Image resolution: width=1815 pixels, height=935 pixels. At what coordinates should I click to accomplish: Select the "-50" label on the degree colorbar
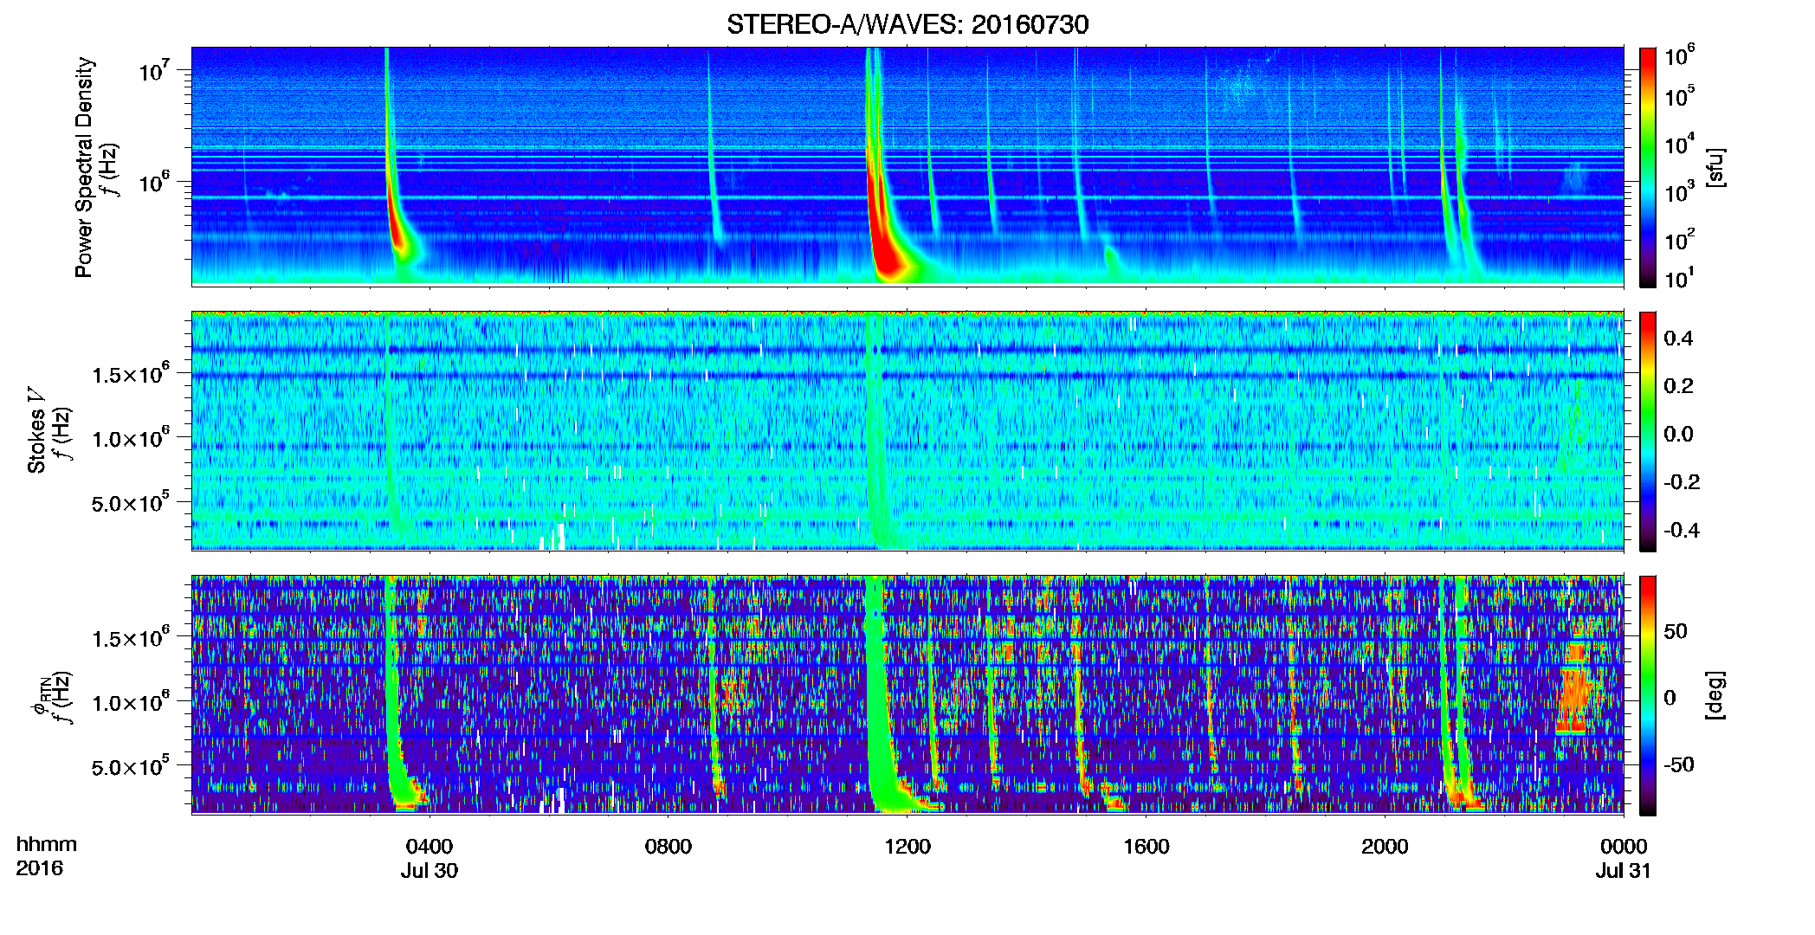pyautogui.click(x=1679, y=764)
